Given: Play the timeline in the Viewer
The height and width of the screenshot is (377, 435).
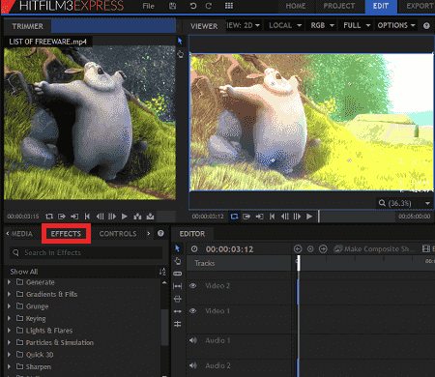Looking at the screenshot, I should 309,217.
